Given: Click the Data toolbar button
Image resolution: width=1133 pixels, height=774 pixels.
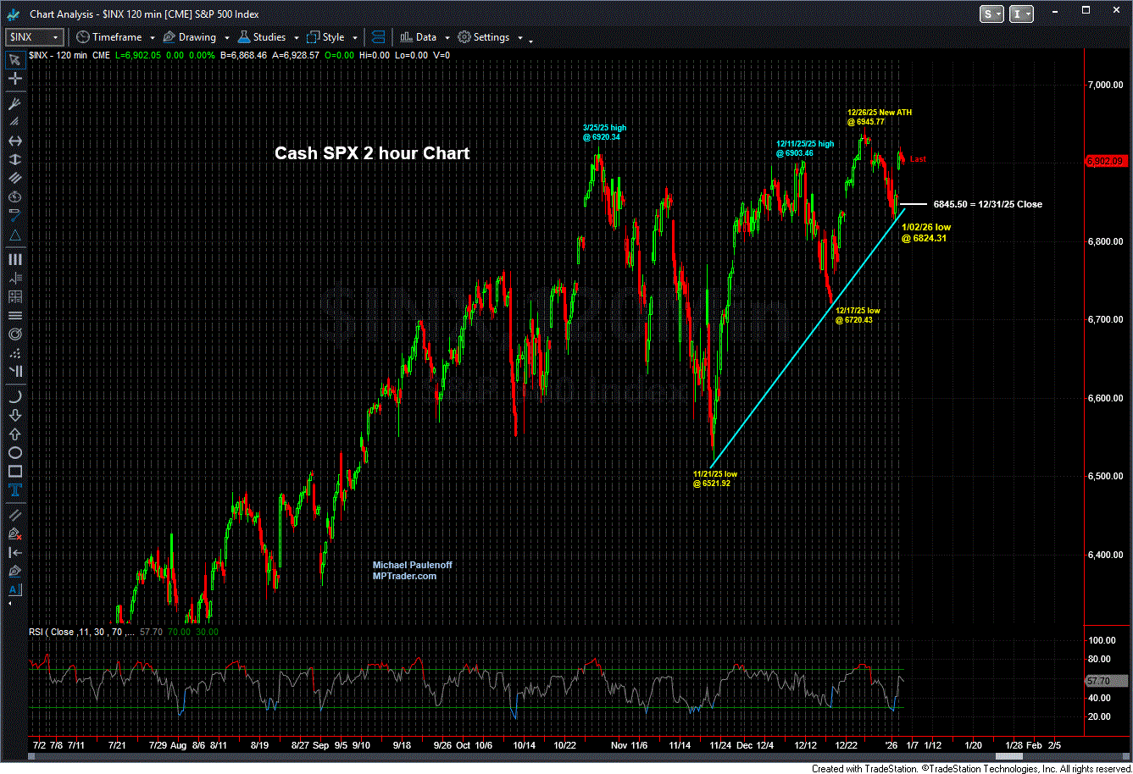Looking at the screenshot, I should 419,37.
